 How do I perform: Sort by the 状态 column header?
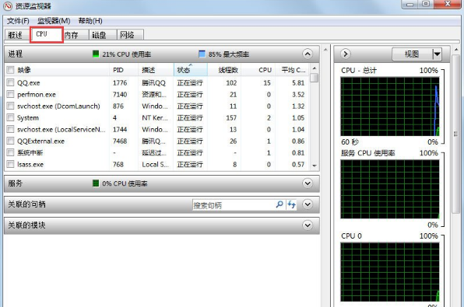click(190, 70)
